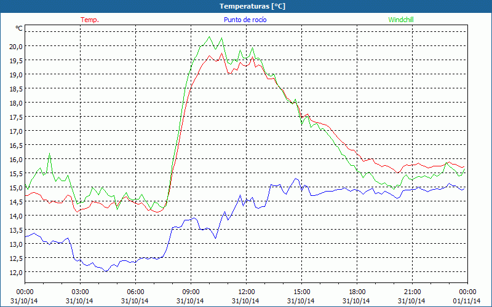Click the 12,0 value on temperature axis
The height and width of the screenshot is (307, 492).
[x=17, y=272]
